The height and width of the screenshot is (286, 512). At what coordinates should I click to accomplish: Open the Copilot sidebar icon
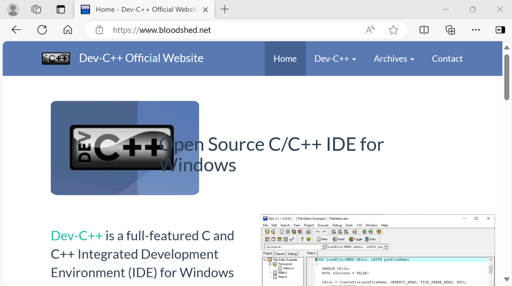point(500,30)
